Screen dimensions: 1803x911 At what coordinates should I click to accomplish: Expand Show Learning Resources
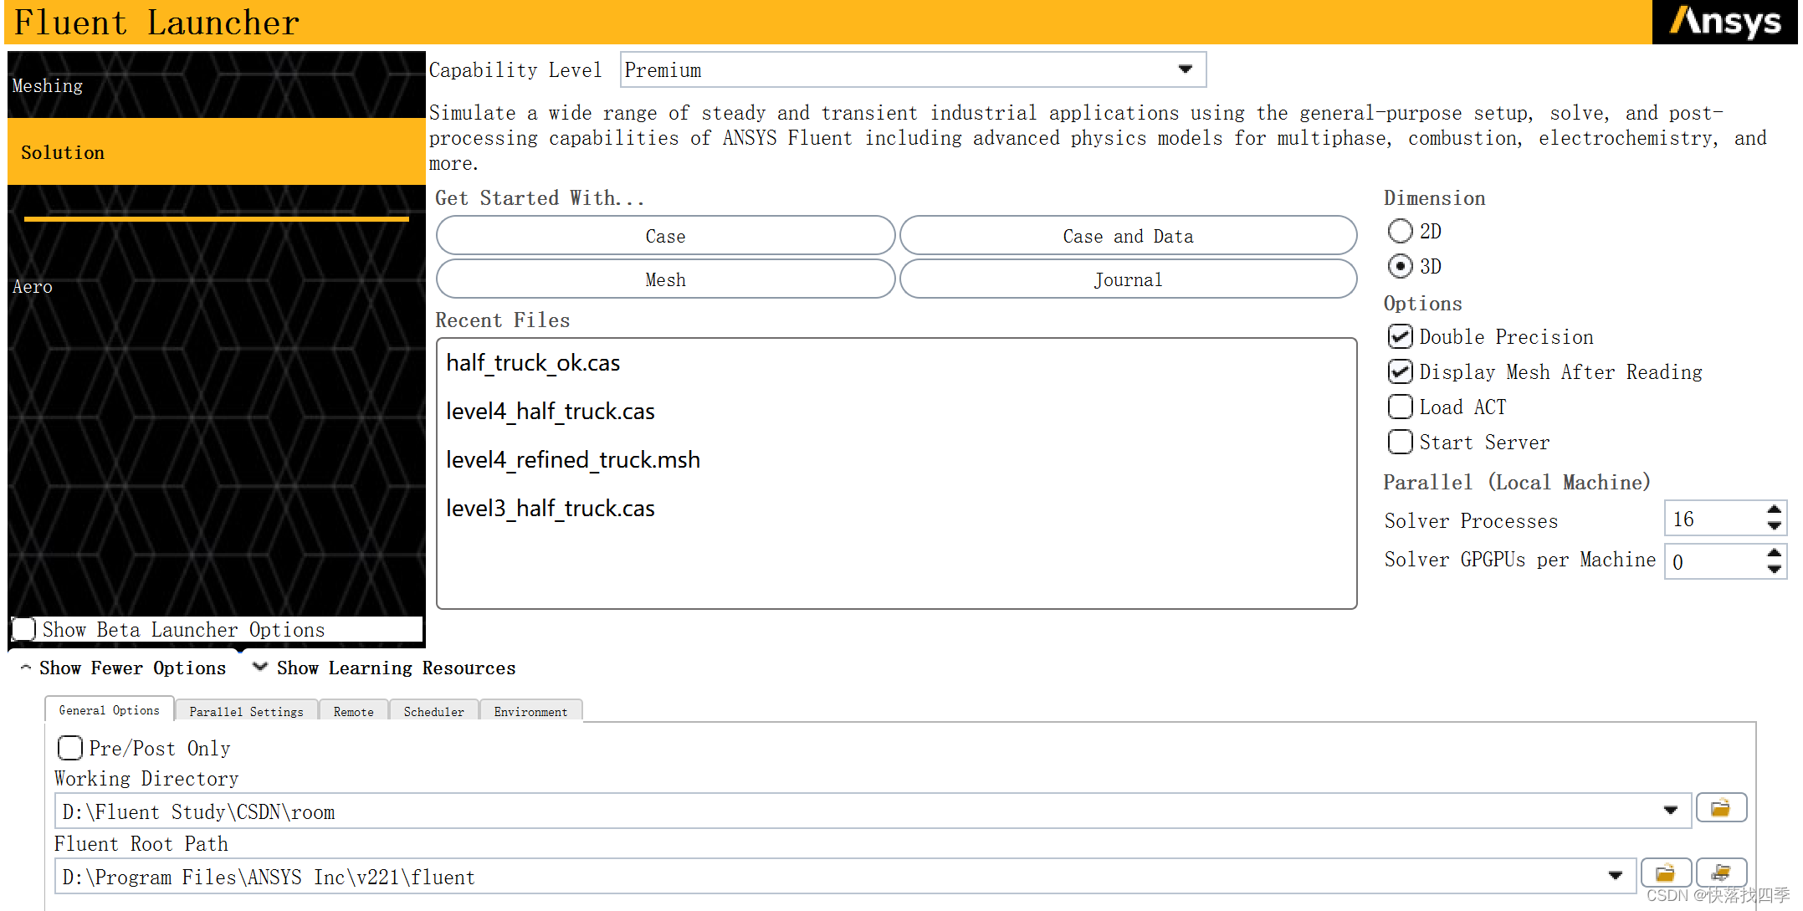(385, 668)
